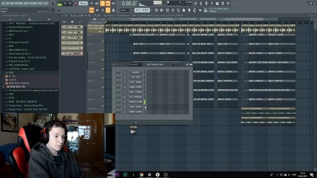317x178 pixels.
Task: Open the PATTERNS menu
Action: 19,3
